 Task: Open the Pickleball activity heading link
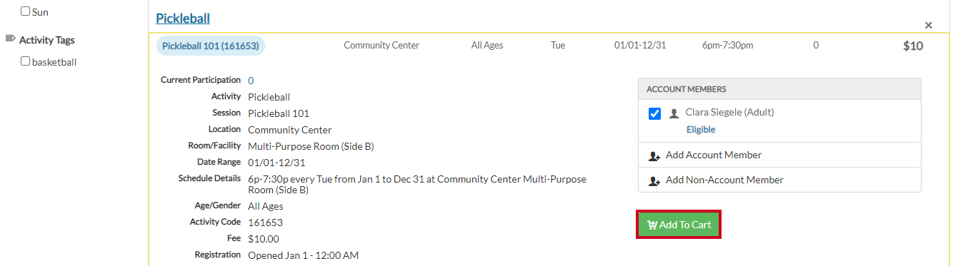(x=183, y=18)
